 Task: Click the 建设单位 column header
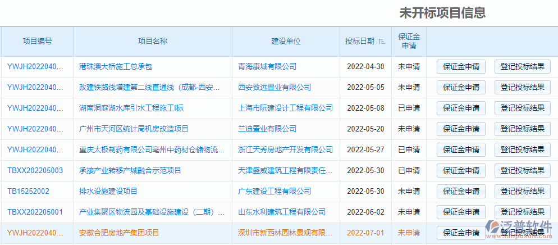pyautogui.click(x=286, y=41)
